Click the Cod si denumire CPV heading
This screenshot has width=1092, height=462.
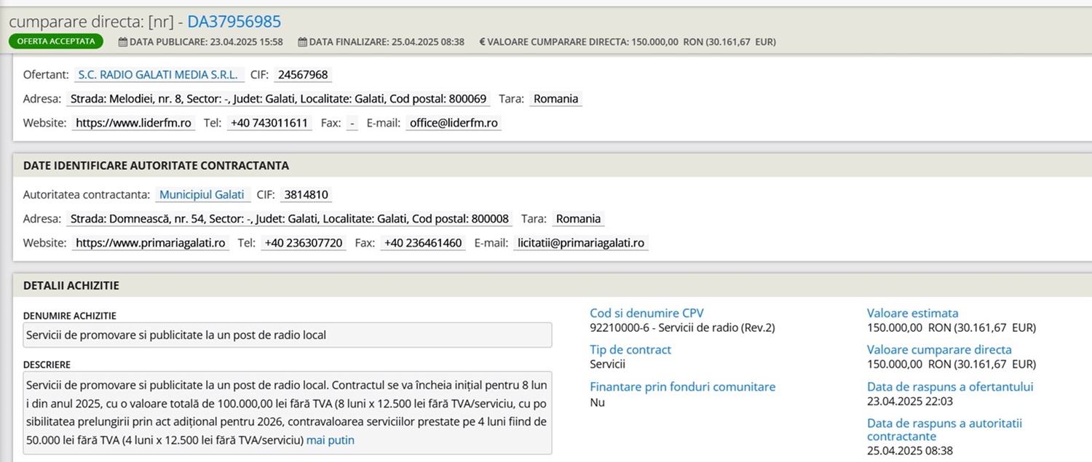[x=646, y=313]
